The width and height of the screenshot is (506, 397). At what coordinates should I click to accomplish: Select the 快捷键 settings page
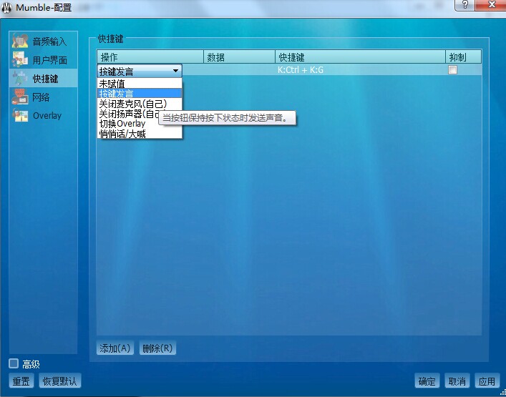pos(43,78)
